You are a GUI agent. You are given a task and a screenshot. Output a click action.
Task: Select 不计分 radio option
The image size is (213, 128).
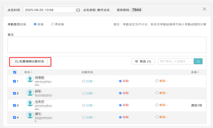tap(52, 24)
